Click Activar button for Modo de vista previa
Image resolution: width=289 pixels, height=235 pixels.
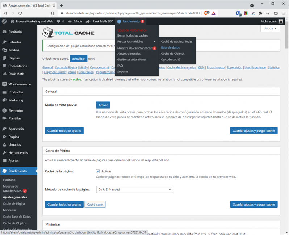click(103, 105)
